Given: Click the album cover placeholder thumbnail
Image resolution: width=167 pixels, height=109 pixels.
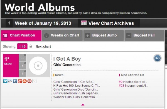Looking at the screenshot, I should point(38,66).
